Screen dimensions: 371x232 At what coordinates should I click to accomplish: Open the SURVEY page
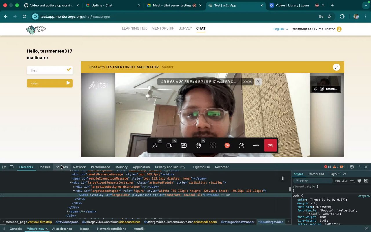point(185,28)
